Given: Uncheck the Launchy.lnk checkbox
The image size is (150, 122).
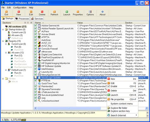Looking at the screenshot, I should (x=35, y=72).
